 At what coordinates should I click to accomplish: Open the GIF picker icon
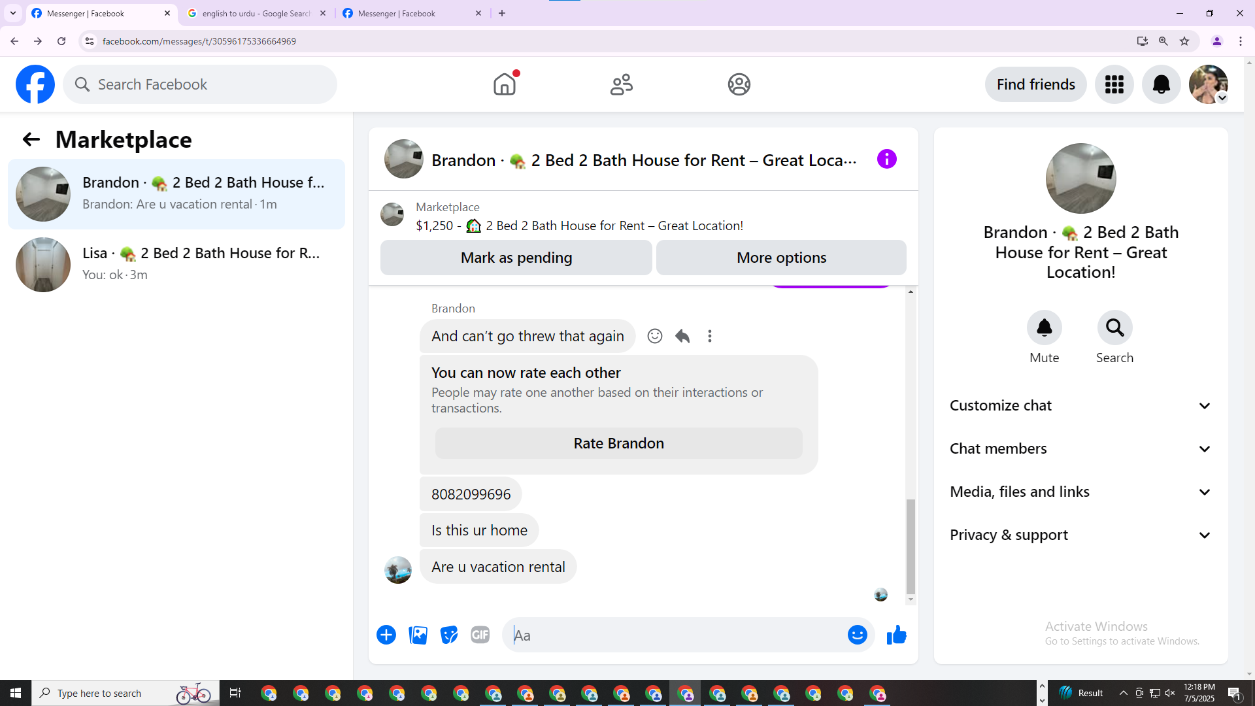[480, 635]
